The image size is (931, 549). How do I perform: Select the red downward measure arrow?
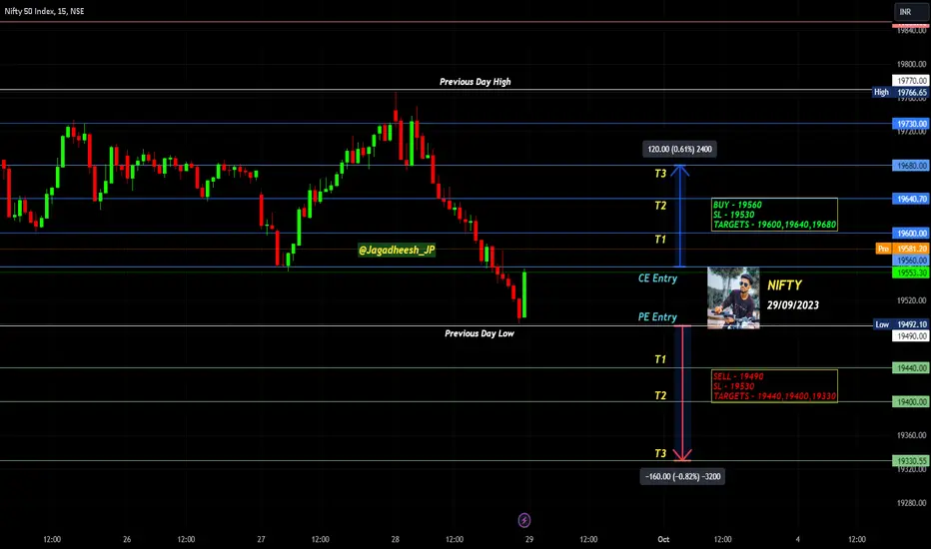[683, 393]
